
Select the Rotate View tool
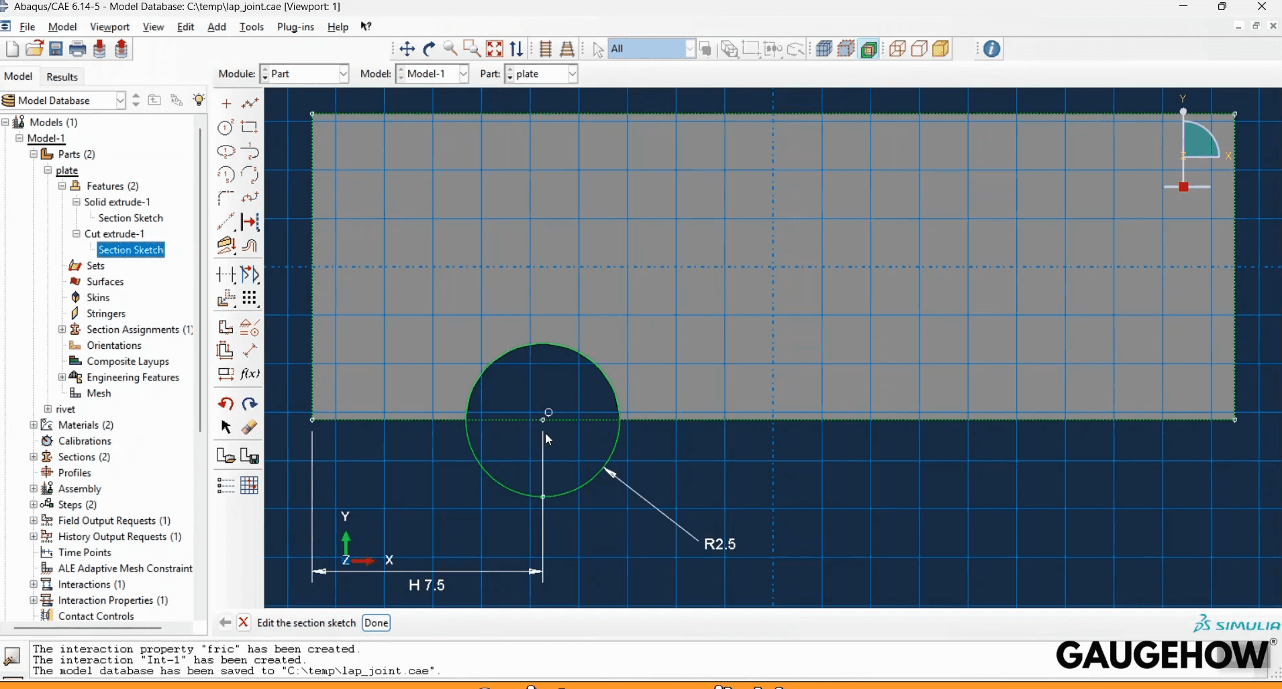click(429, 48)
